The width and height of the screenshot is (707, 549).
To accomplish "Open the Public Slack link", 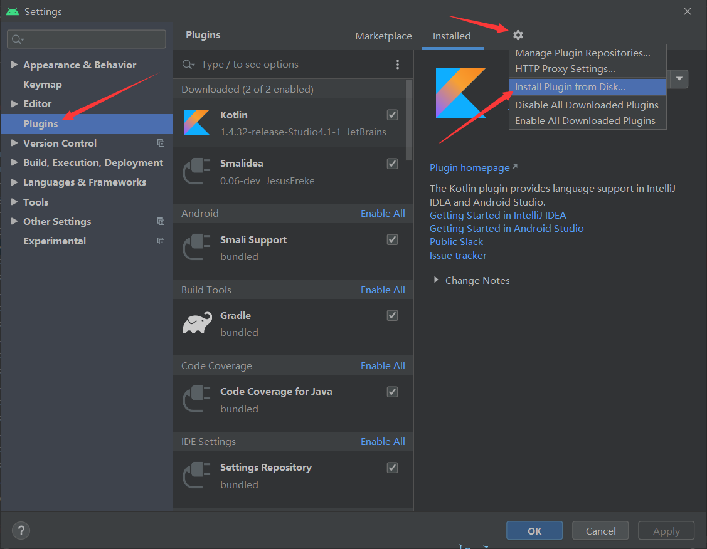I will 456,242.
